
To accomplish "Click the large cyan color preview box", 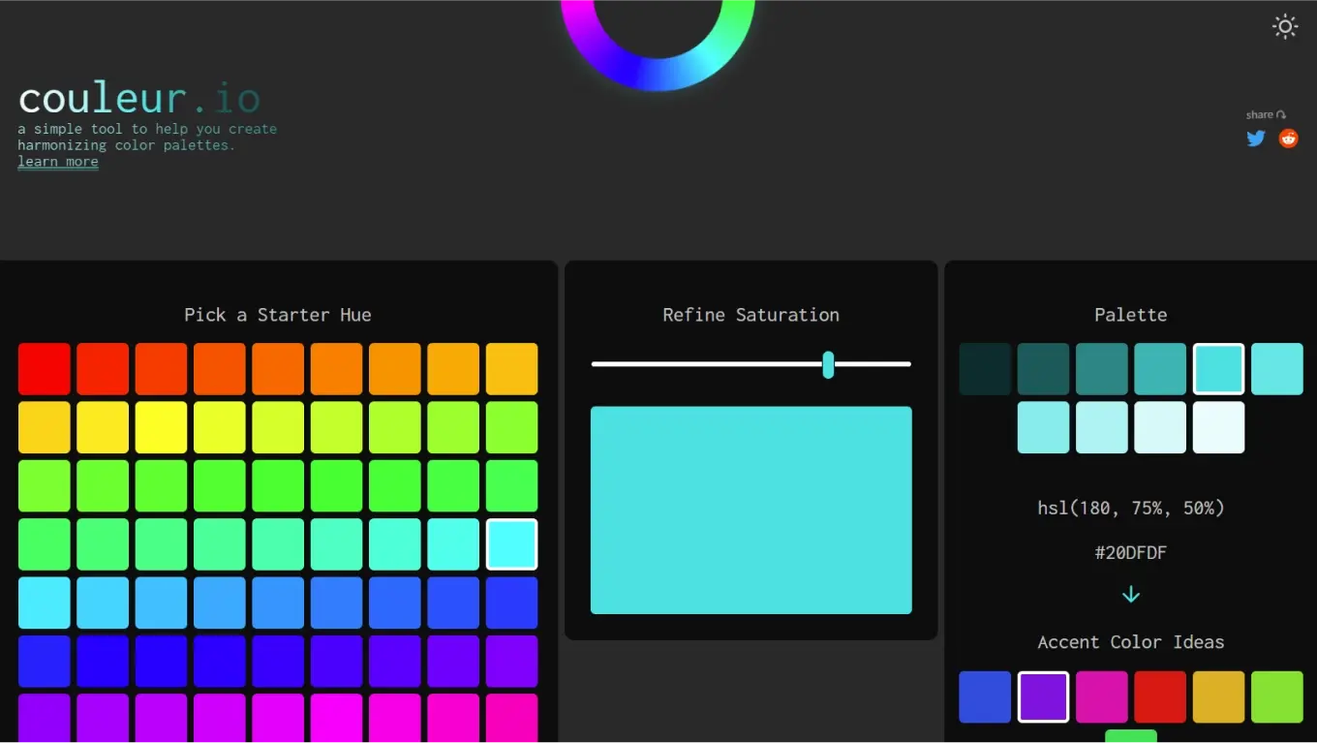I will click(x=750, y=510).
